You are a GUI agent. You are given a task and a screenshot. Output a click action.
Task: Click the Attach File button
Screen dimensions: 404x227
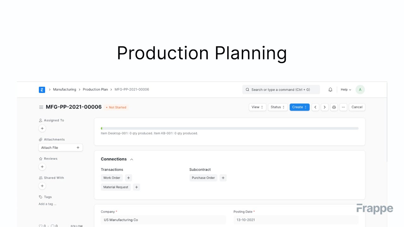(x=61, y=148)
